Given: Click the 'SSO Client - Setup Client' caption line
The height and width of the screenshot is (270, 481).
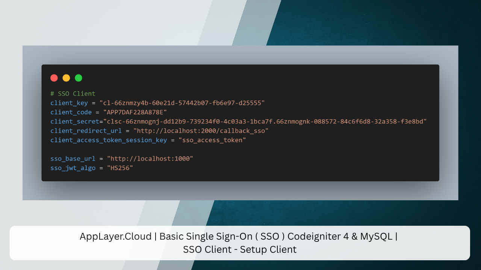Looking at the screenshot, I should pos(240,249).
